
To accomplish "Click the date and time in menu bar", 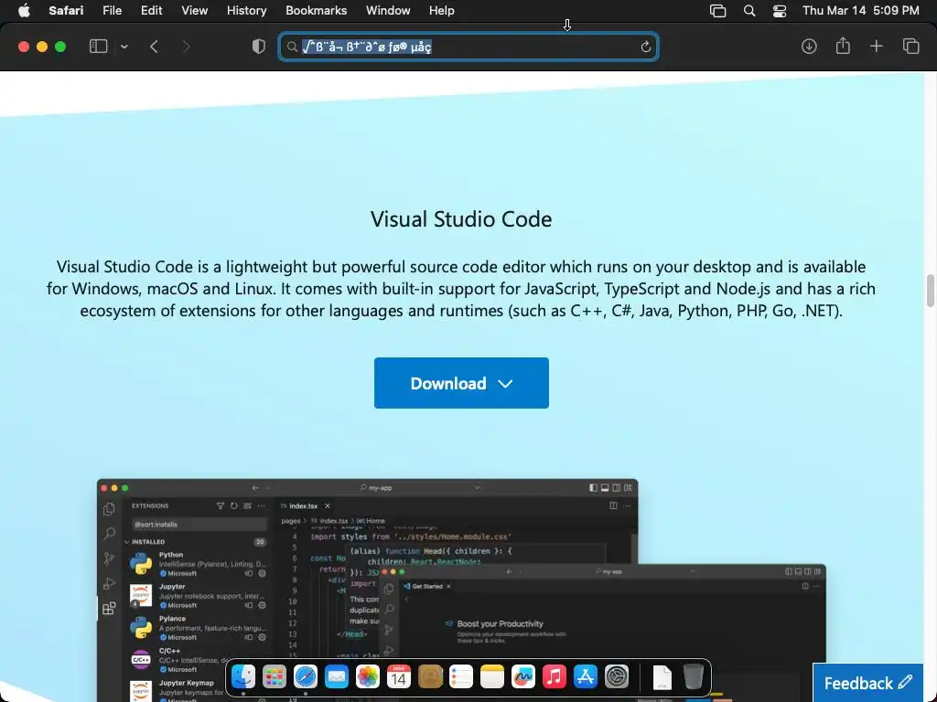I will pyautogui.click(x=860, y=11).
